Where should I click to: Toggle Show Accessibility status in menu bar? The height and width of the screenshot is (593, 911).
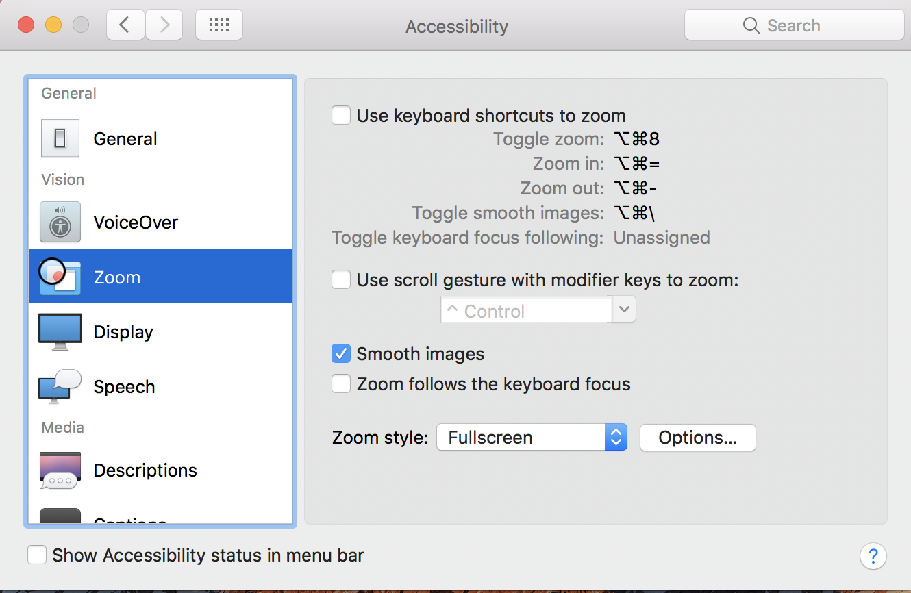(37, 555)
